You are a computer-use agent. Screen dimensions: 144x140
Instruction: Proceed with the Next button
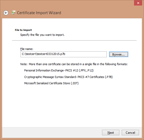(111, 132)
